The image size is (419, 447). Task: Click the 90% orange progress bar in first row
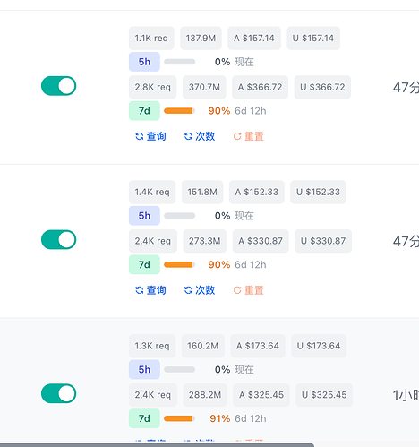click(180, 111)
